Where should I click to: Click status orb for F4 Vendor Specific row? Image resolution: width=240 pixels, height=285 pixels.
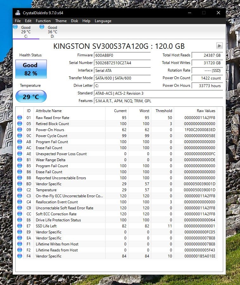(20, 256)
